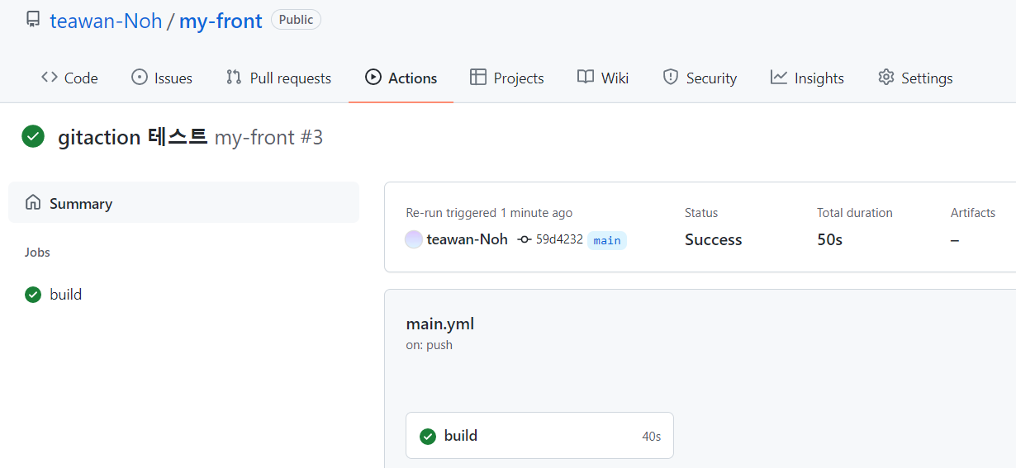This screenshot has width=1016, height=468.
Task: Click the gitaction 테스트 run title
Action: 132,137
